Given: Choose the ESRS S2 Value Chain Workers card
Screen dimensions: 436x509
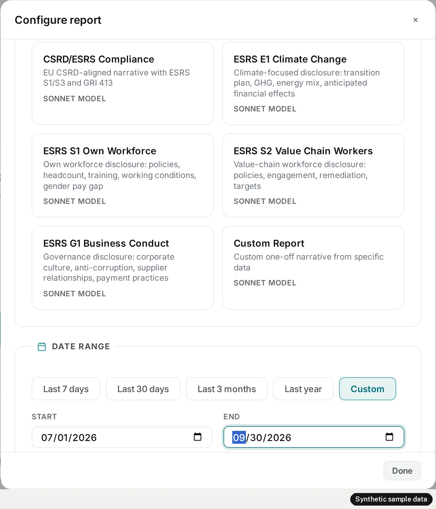Looking at the screenshot, I should tap(313, 175).
